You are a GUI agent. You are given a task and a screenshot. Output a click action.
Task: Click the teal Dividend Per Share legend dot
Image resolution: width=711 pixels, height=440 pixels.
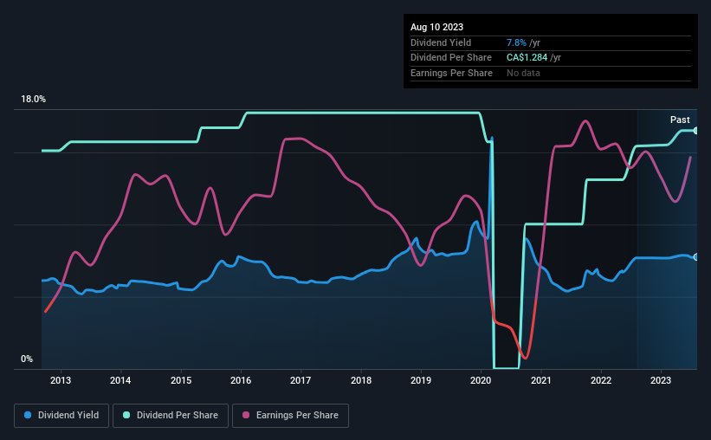(x=126, y=415)
